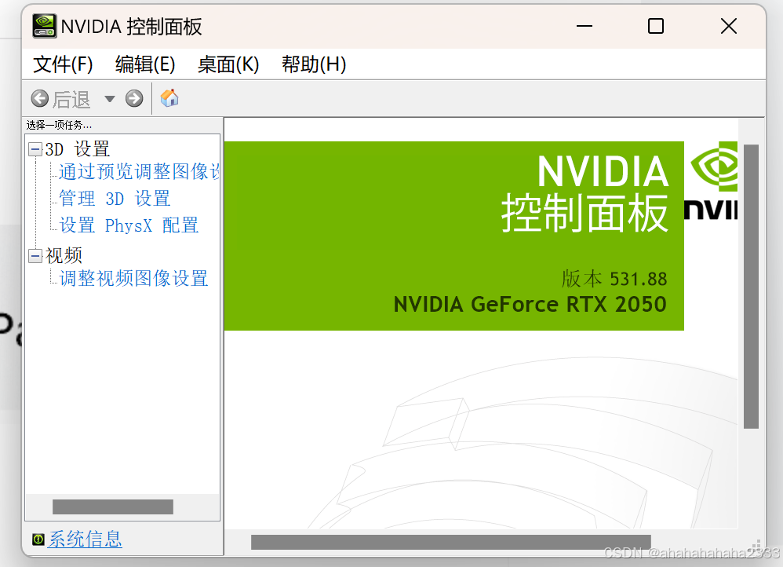
Task: Select 管理 3D 设置 task
Action: click(115, 199)
